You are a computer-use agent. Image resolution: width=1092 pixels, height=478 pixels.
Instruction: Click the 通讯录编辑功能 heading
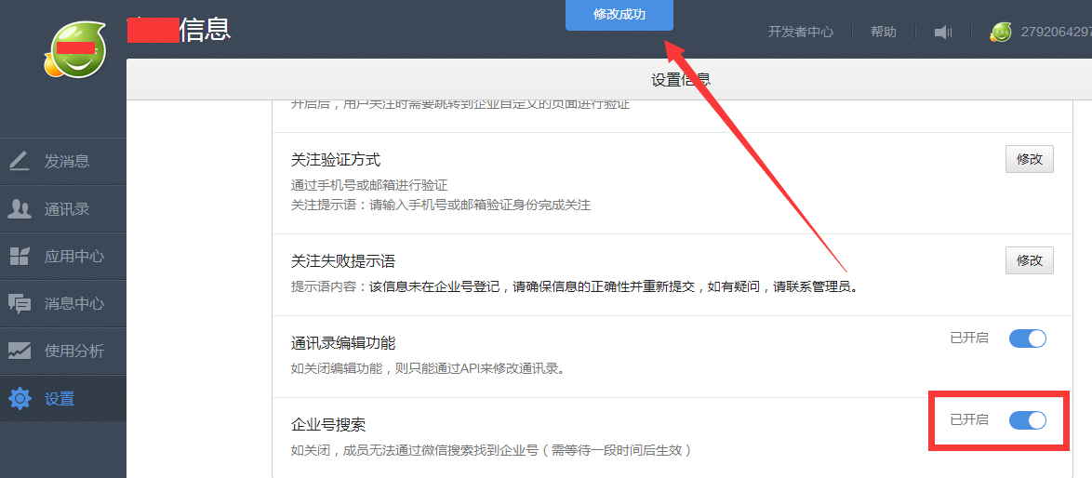tap(343, 343)
